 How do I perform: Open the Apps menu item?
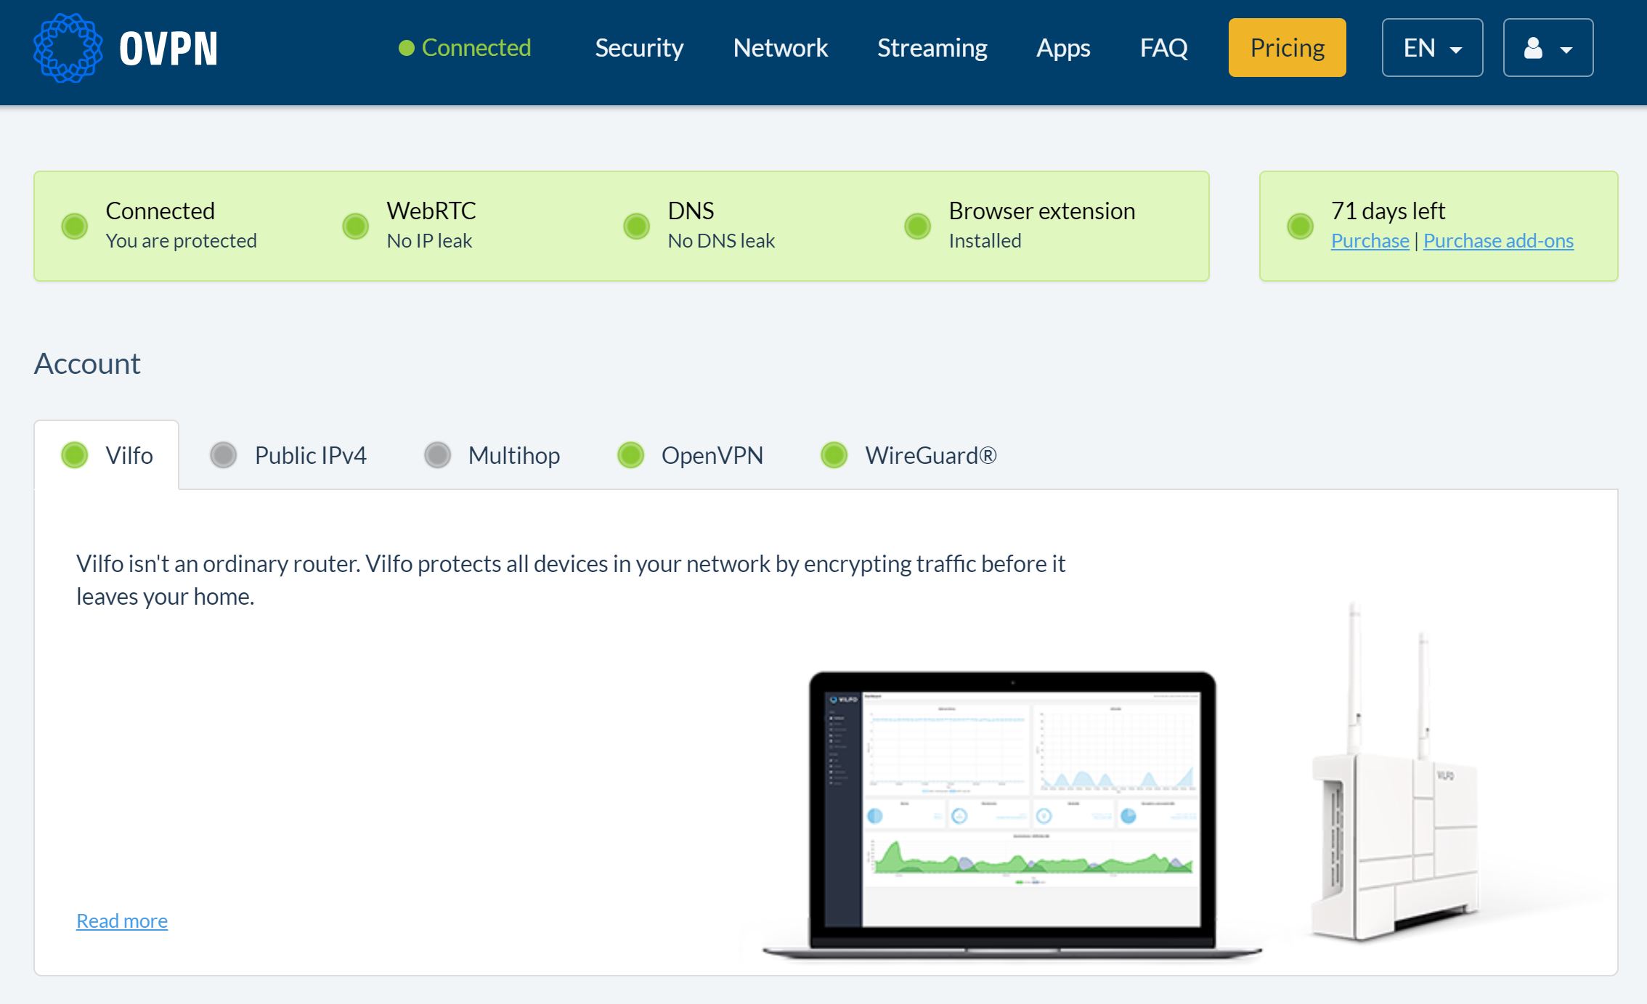pos(1063,48)
